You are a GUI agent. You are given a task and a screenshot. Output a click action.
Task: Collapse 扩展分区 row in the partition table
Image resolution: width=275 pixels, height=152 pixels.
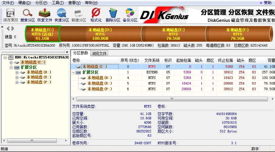point(73,72)
